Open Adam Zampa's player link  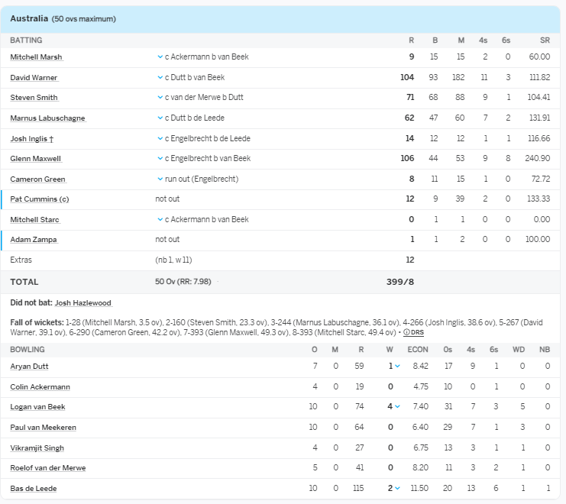34,240
